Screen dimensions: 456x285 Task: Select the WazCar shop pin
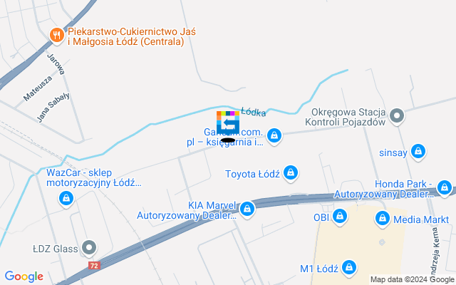pos(66,199)
